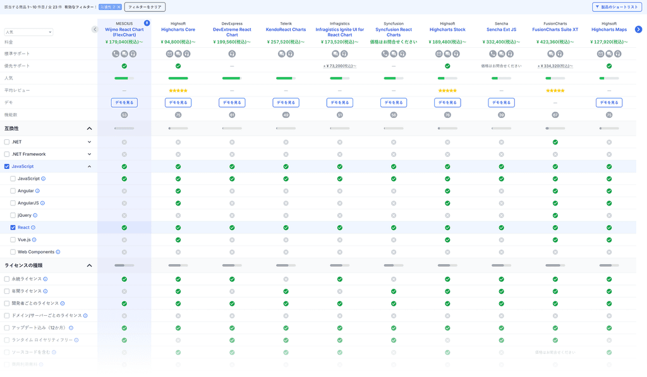Click phone support icon in Wijmo column
647x377 pixels.
[116, 54]
